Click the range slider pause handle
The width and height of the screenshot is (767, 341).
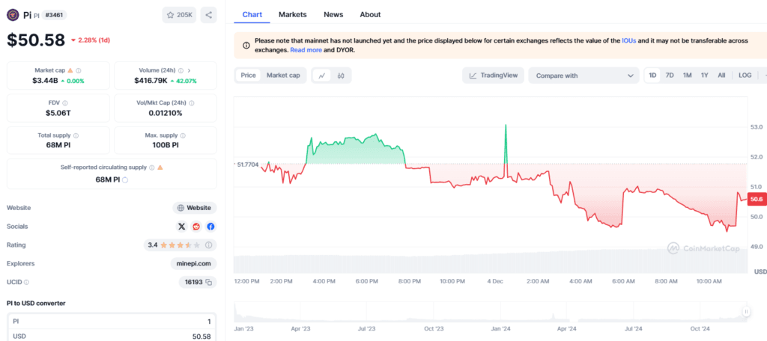pyautogui.click(x=747, y=311)
